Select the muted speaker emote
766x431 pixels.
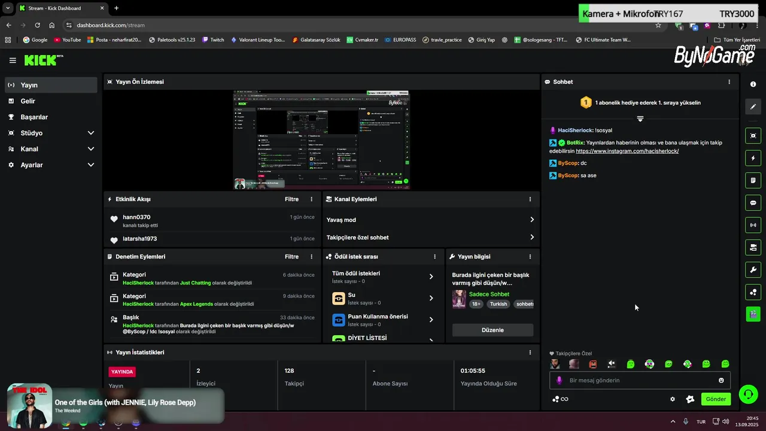(612, 364)
